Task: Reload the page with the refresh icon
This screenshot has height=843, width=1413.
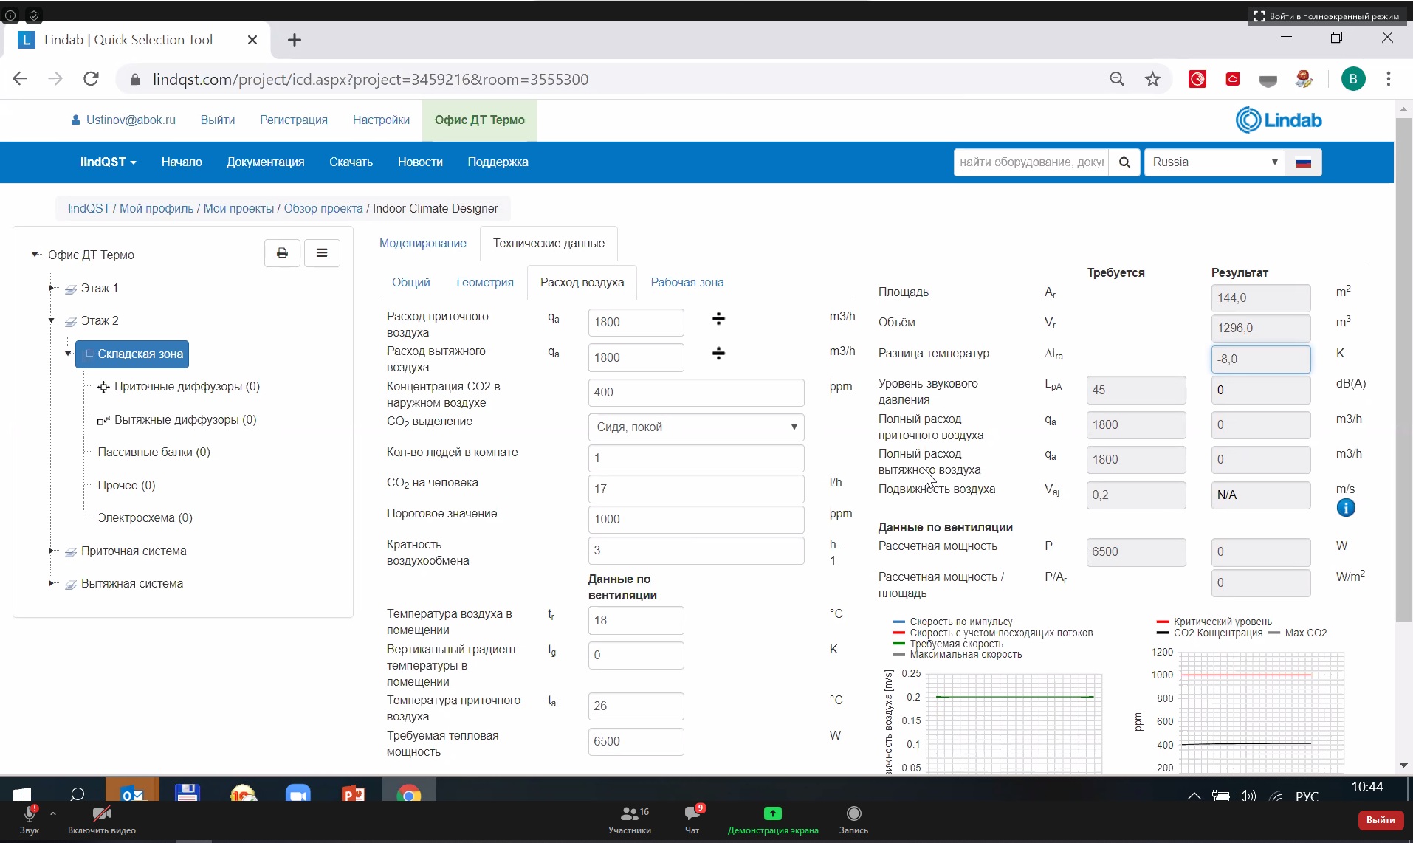Action: (91, 79)
